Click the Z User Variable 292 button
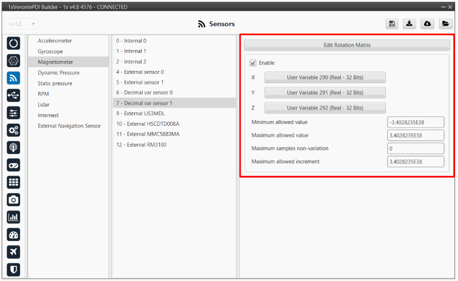This screenshot has width=458, height=281. pyautogui.click(x=325, y=108)
